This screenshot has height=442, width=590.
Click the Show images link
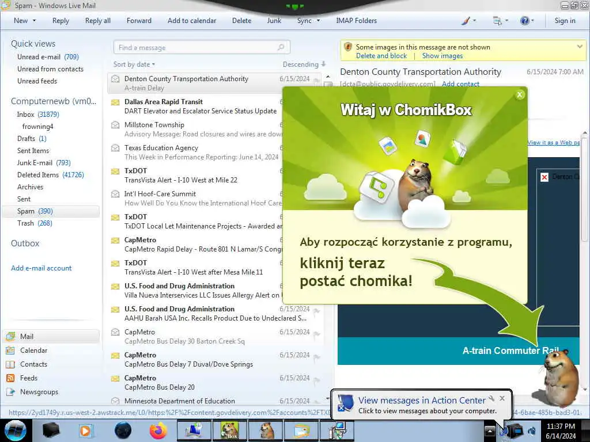[x=442, y=56]
